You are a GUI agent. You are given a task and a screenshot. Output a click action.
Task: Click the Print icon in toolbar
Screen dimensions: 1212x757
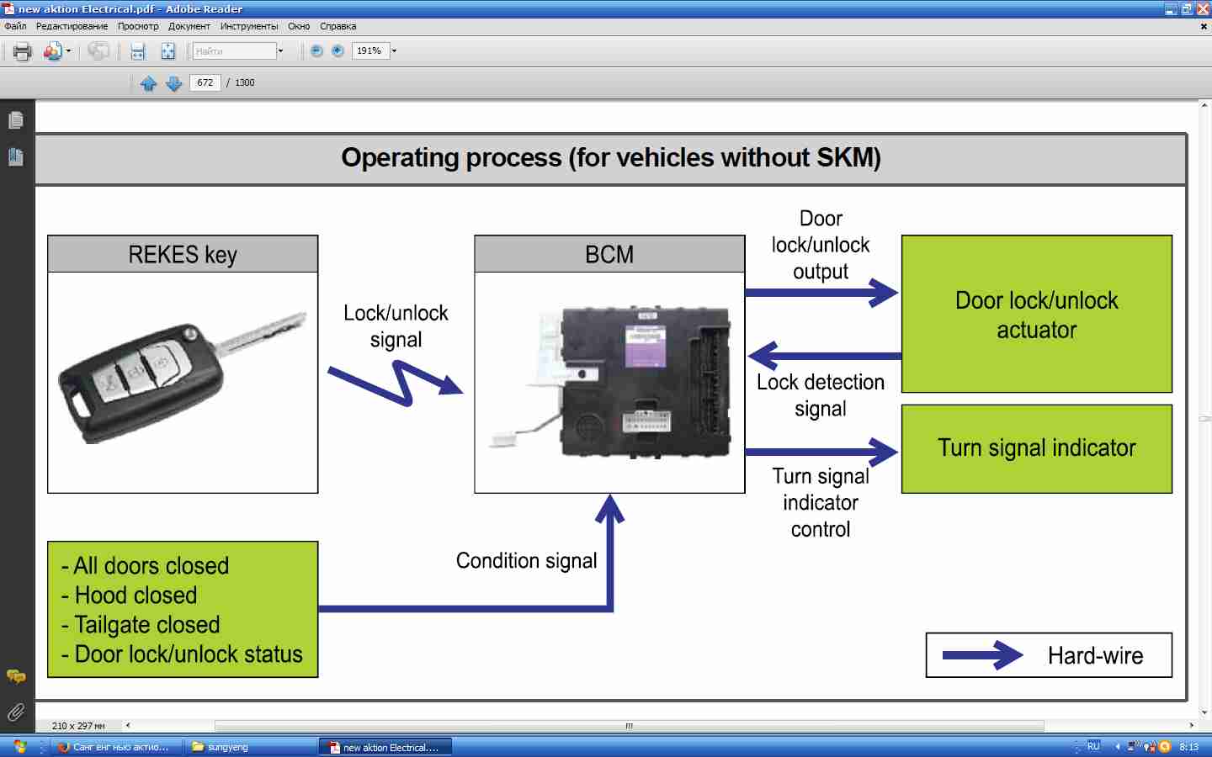point(22,51)
